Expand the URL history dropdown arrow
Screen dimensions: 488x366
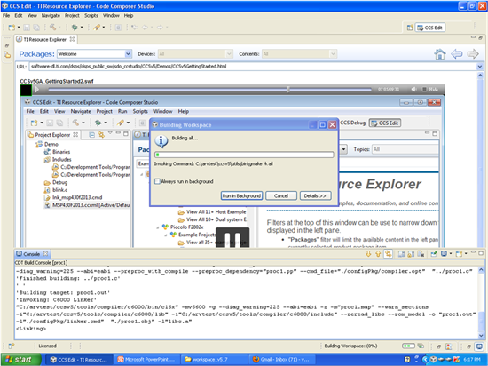480,67
